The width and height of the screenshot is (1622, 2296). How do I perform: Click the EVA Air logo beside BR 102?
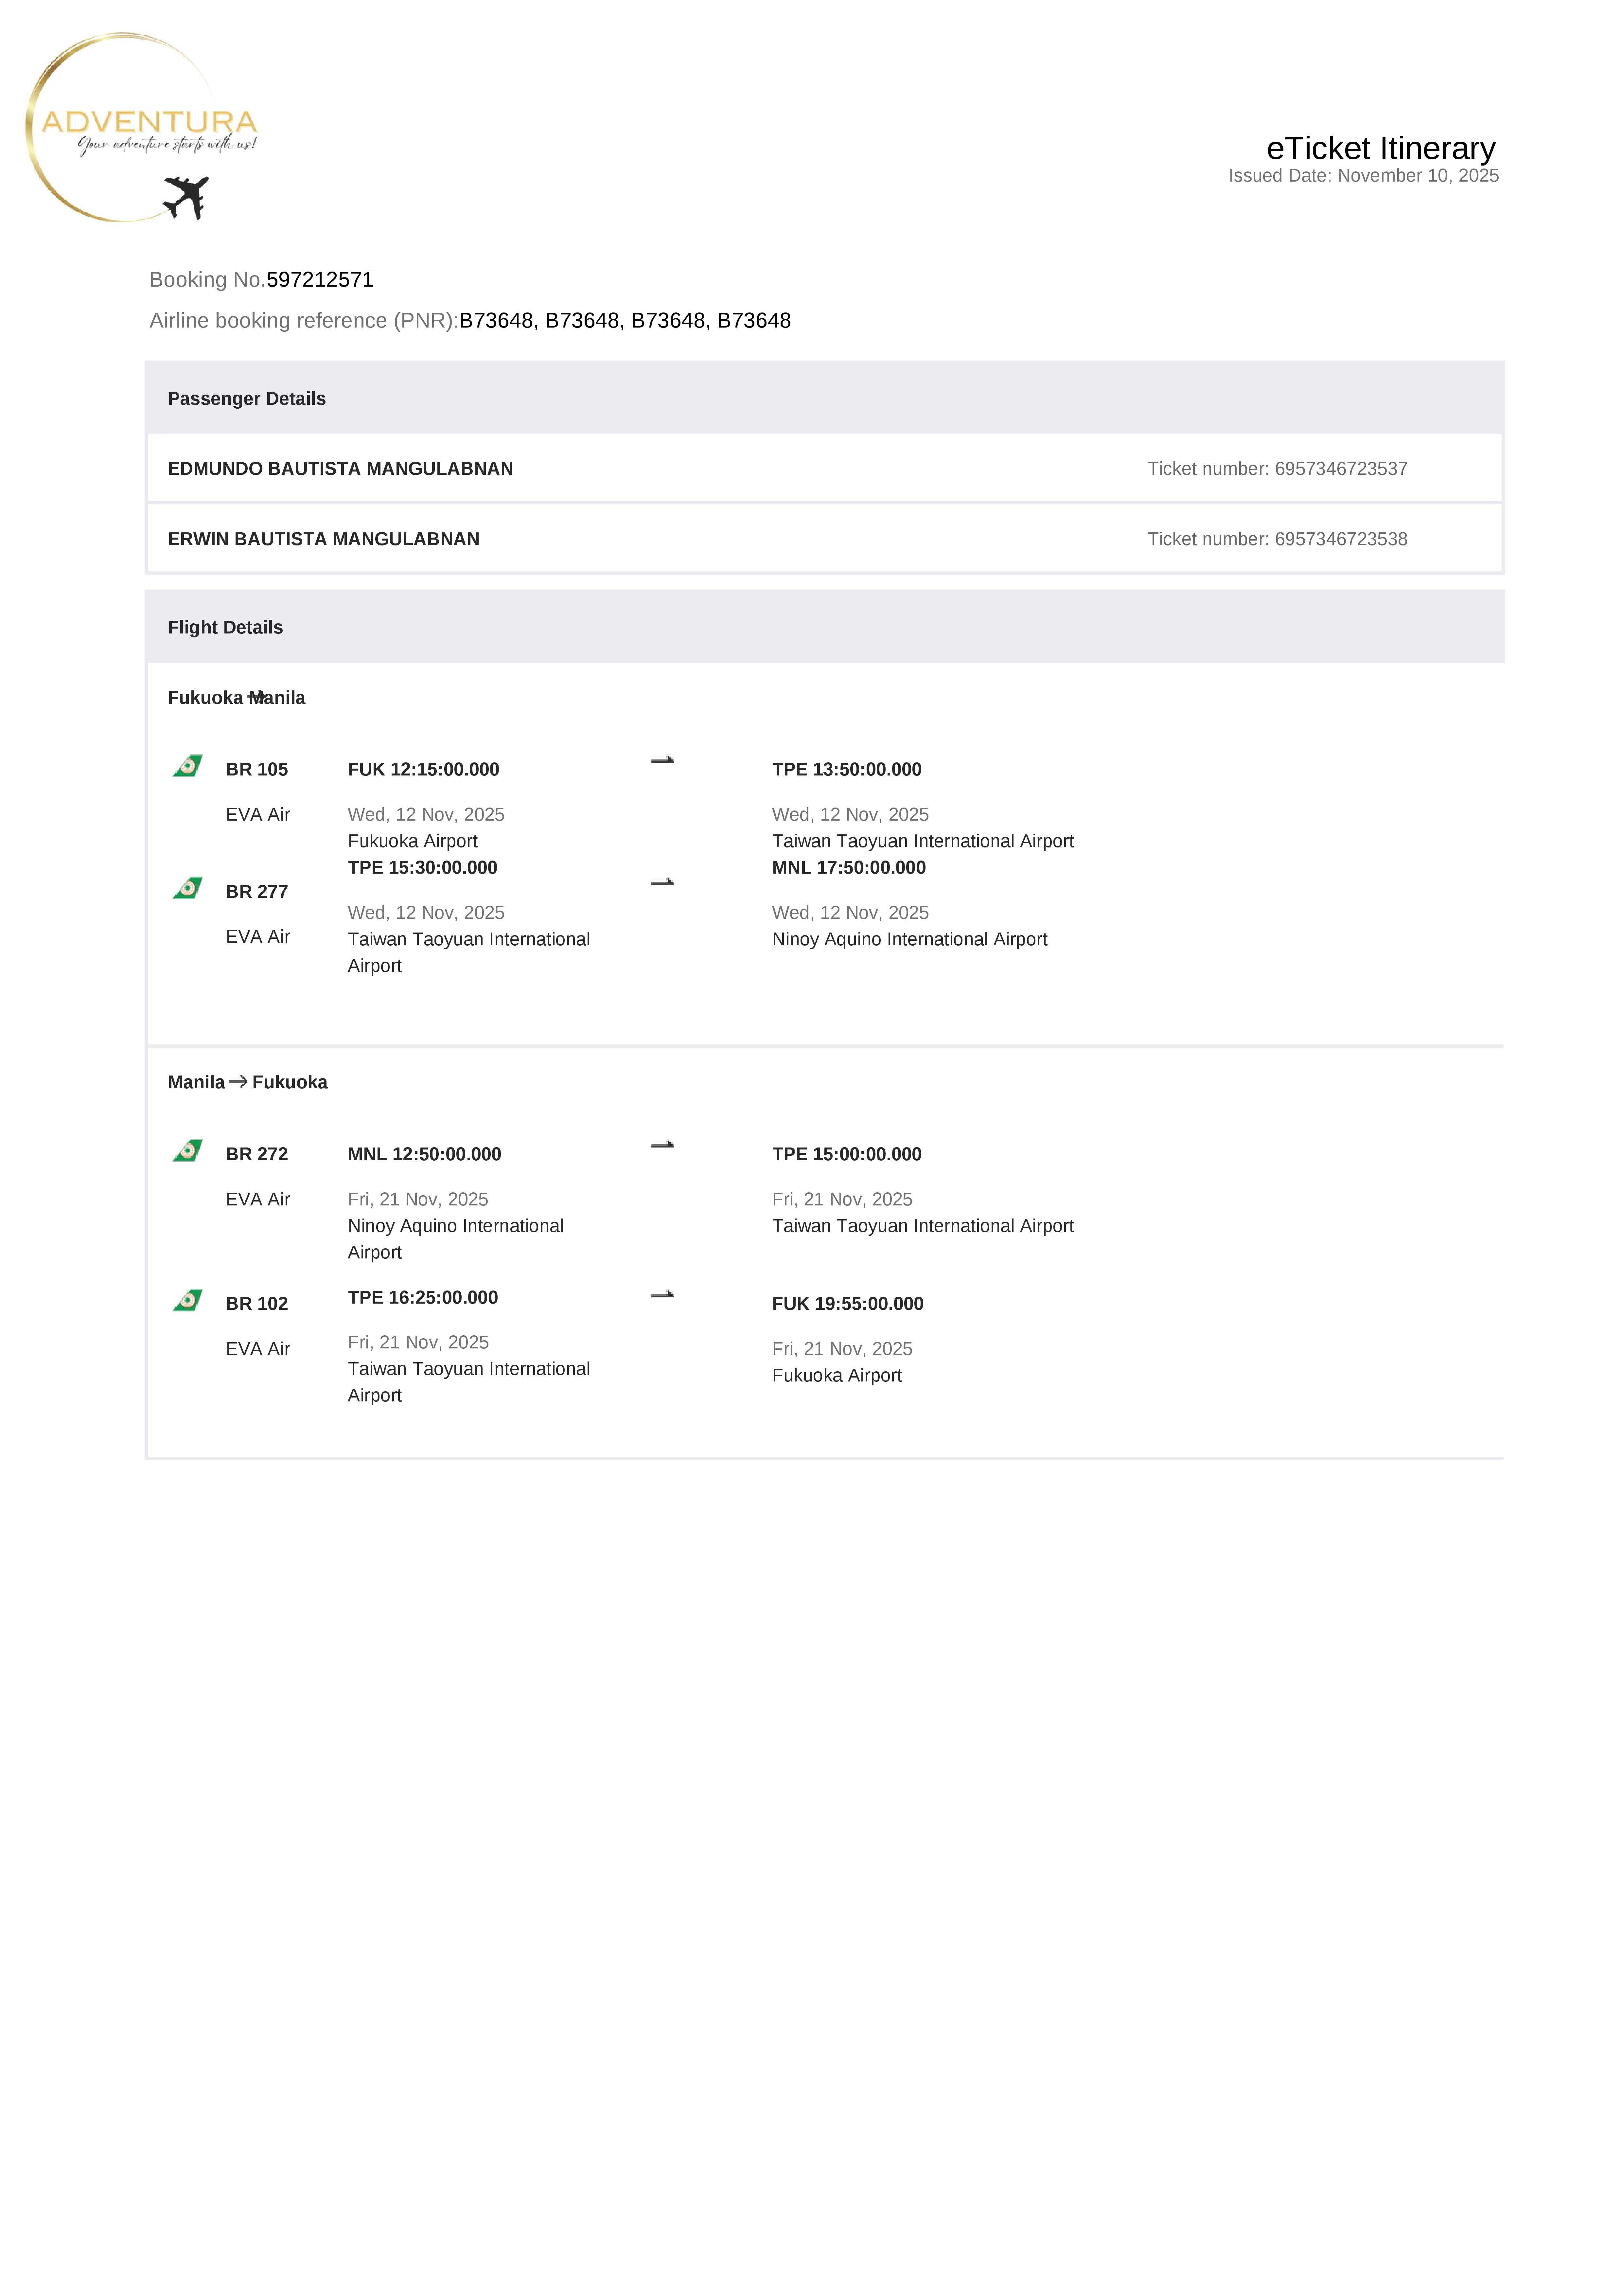pyautogui.click(x=188, y=1300)
